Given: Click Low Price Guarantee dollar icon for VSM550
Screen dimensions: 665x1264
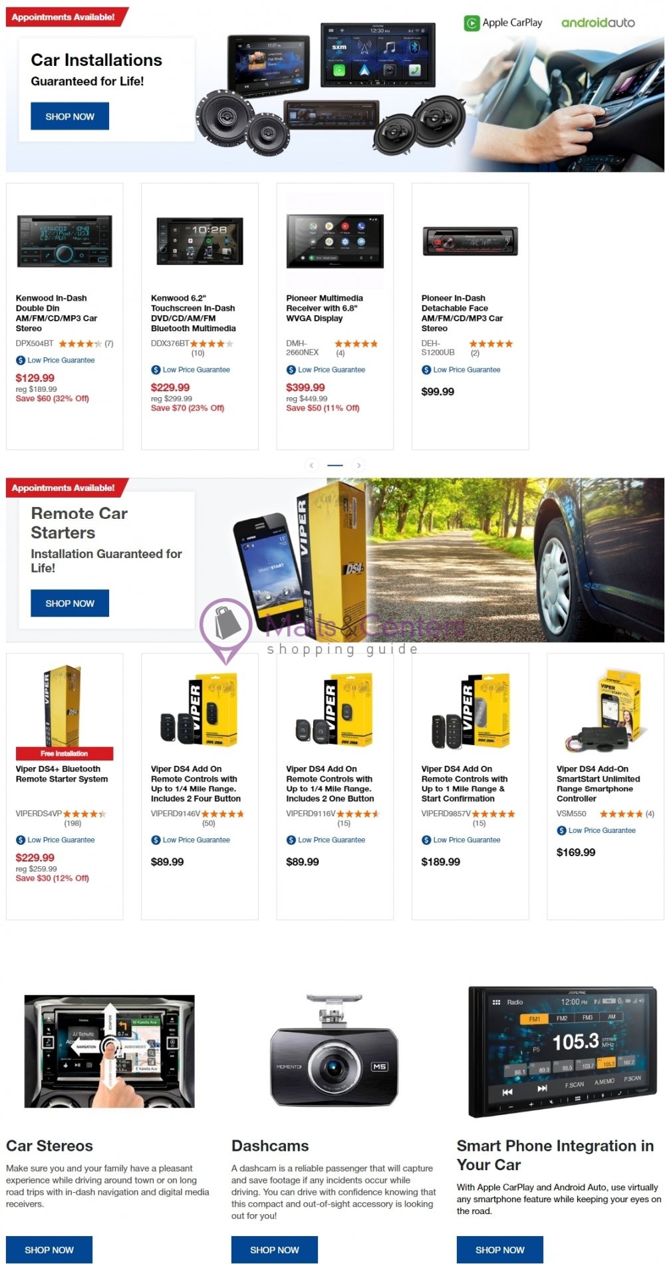Looking at the screenshot, I should click(x=561, y=830).
